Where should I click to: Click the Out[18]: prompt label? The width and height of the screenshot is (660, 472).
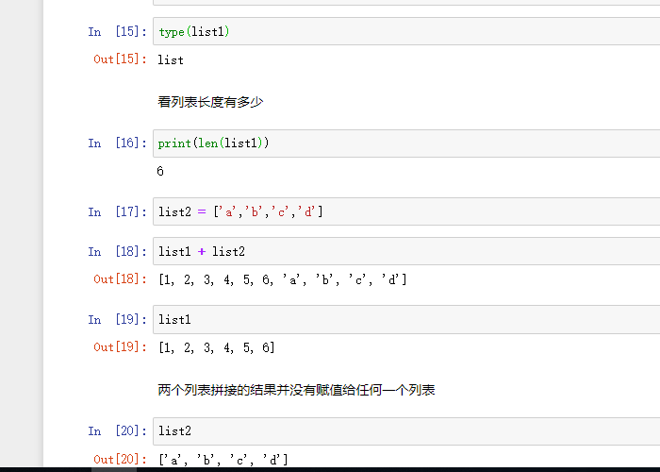coord(121,279)
